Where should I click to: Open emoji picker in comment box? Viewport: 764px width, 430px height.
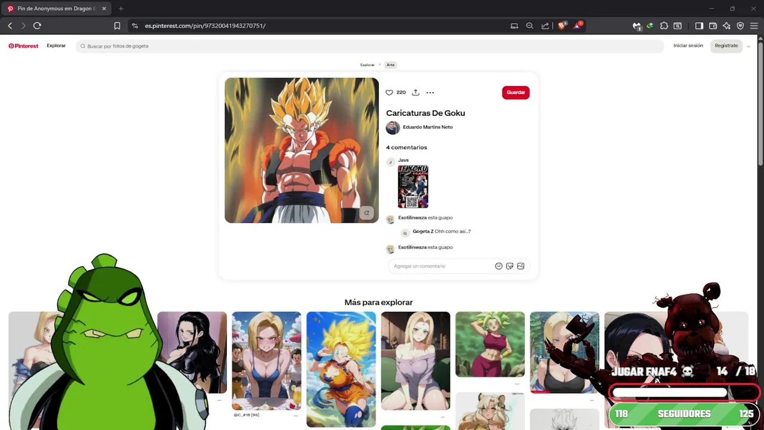(x=499, y=266)
